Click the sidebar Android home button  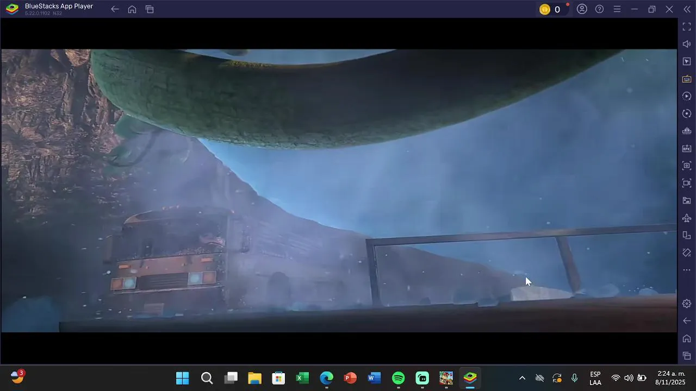[687, 338]
